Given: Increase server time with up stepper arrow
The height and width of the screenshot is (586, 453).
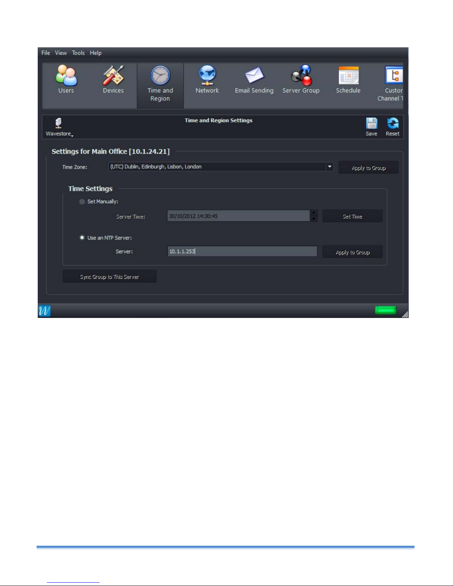Looking at the screenshot, I should pos(314,213).
